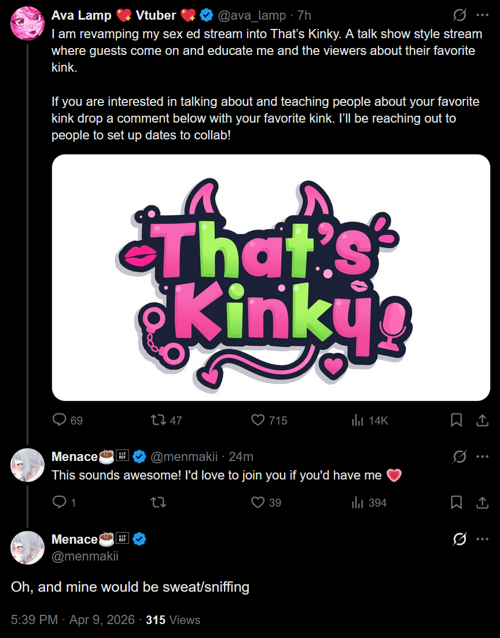Bookmark Menace's reply with 394 views
The image size is (500, 638).
pyautogui.click(x=457, y=502)
